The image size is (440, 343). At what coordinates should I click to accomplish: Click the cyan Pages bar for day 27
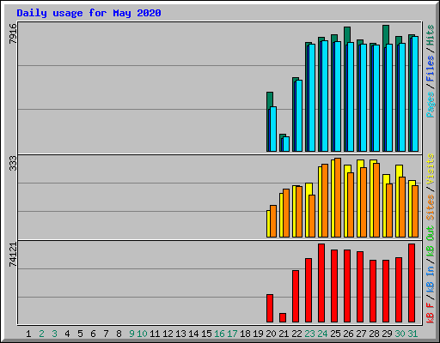(364, 98)
